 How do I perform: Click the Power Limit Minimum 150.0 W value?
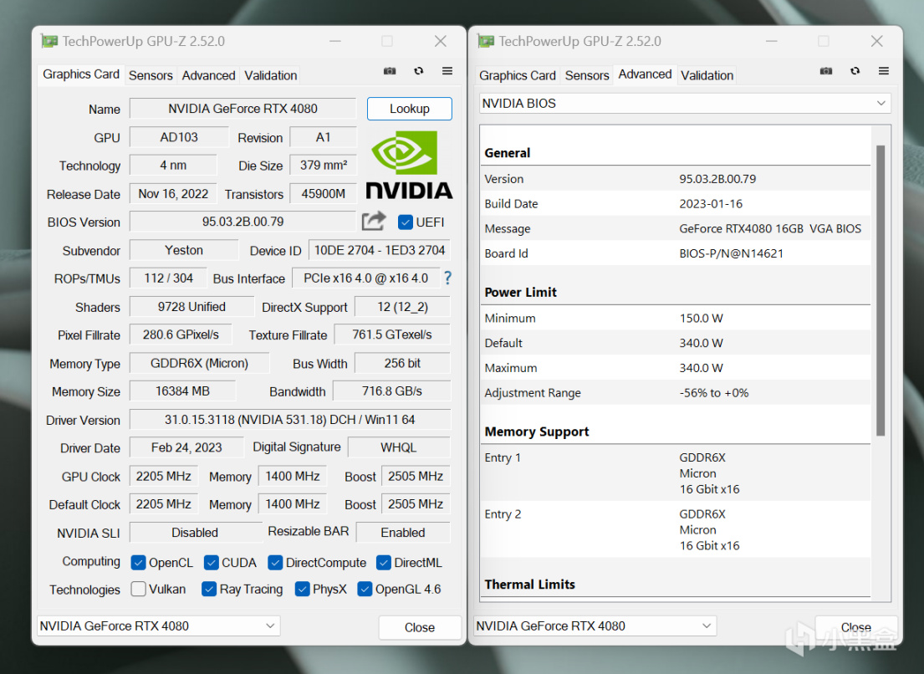point(701,318)
